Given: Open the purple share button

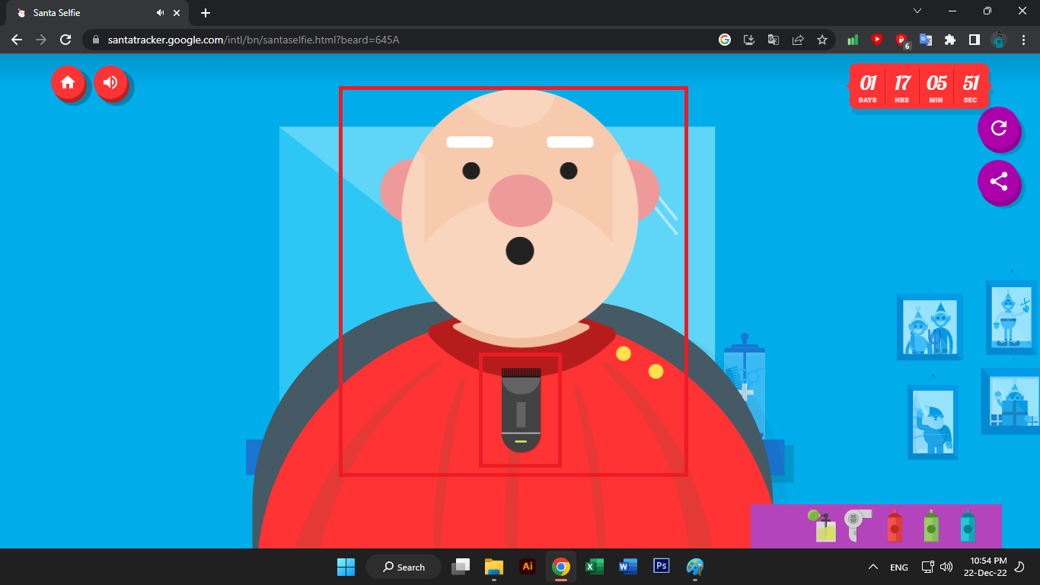Looking at the screenshot, I should tap(998, 181).
